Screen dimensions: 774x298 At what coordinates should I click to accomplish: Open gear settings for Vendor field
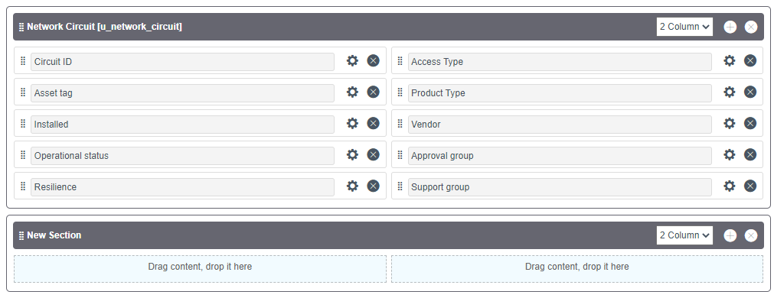[729, 123]
